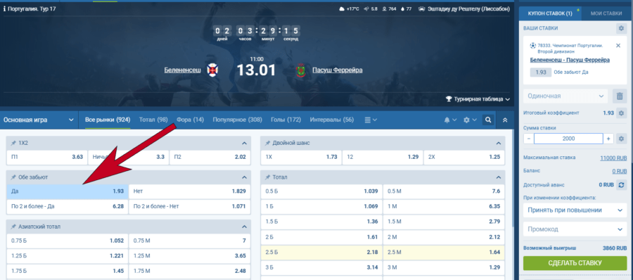Select По 2 и более - Да 6.28
Screen dimensions: 633x280
(x=68, y=206)
